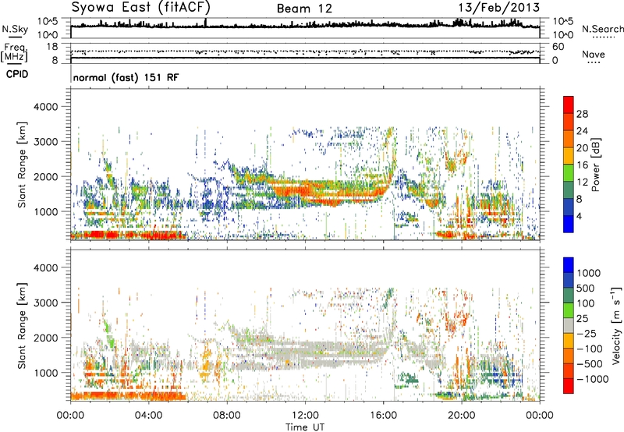Pick the red top segment of Power colorbar
Viewport: 624px width, 432px height.
click(x=569, y=104)
